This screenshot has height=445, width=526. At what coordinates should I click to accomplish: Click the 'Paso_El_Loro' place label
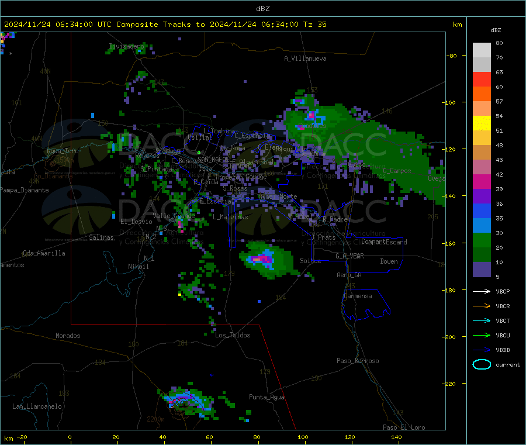pos(404,427)
